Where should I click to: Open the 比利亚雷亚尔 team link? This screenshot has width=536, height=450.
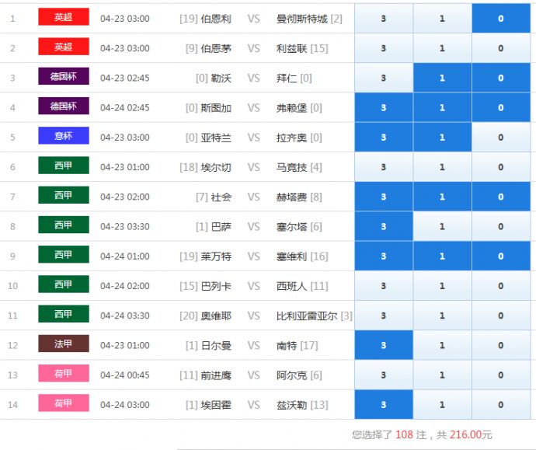click(307, 316)
